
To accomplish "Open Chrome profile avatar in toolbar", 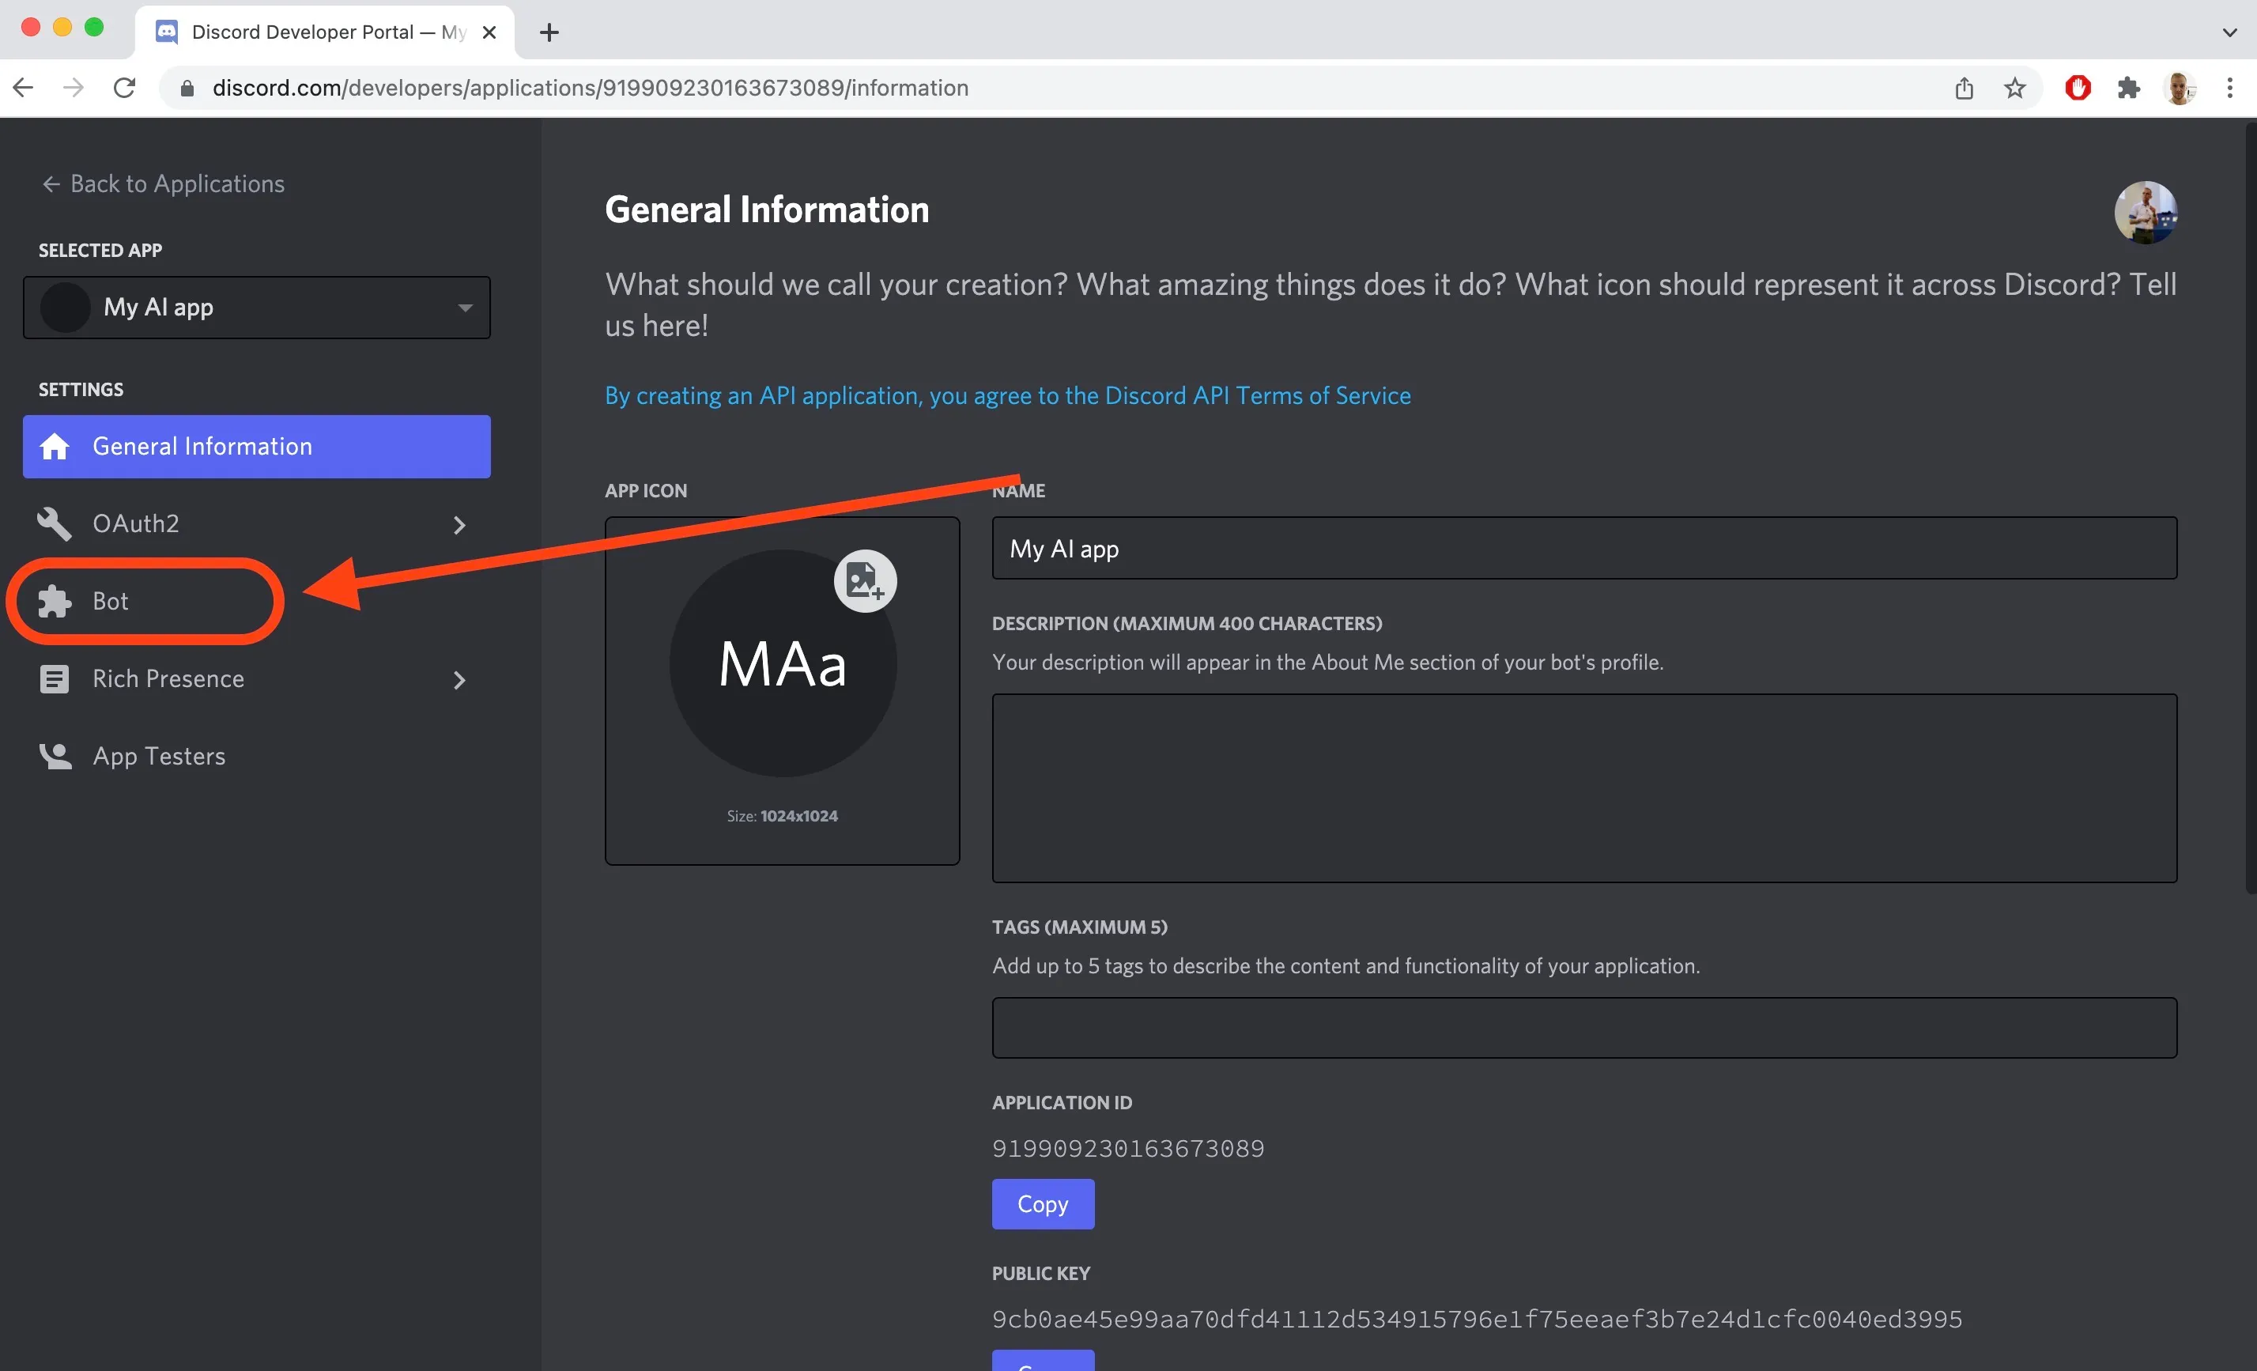I will pos(2180,88).
